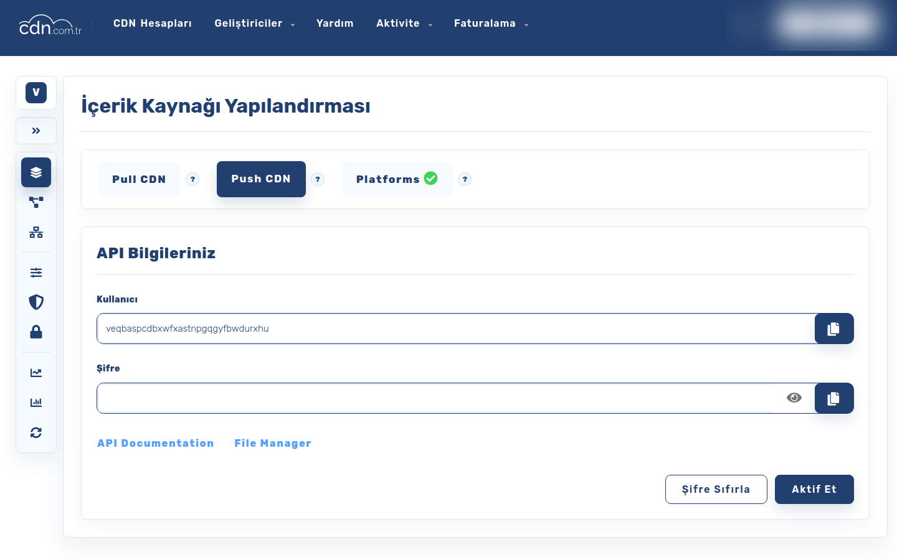The image size is (897, 560).
Task: Open the bar chart statistics icon
Action: (36, 403)
